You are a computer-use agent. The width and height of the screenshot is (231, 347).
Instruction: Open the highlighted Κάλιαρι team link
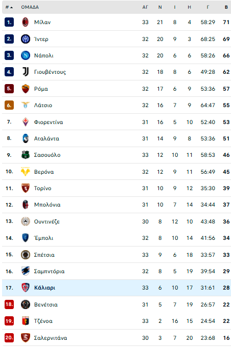44,288
